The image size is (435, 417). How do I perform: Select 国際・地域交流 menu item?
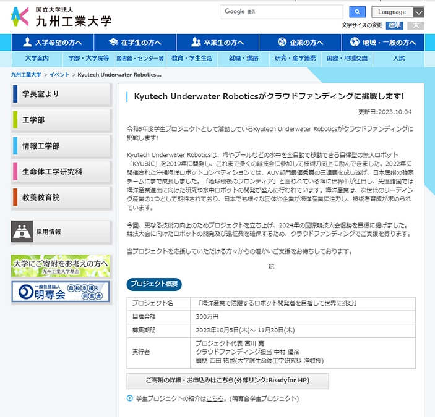tap(347, 58)
